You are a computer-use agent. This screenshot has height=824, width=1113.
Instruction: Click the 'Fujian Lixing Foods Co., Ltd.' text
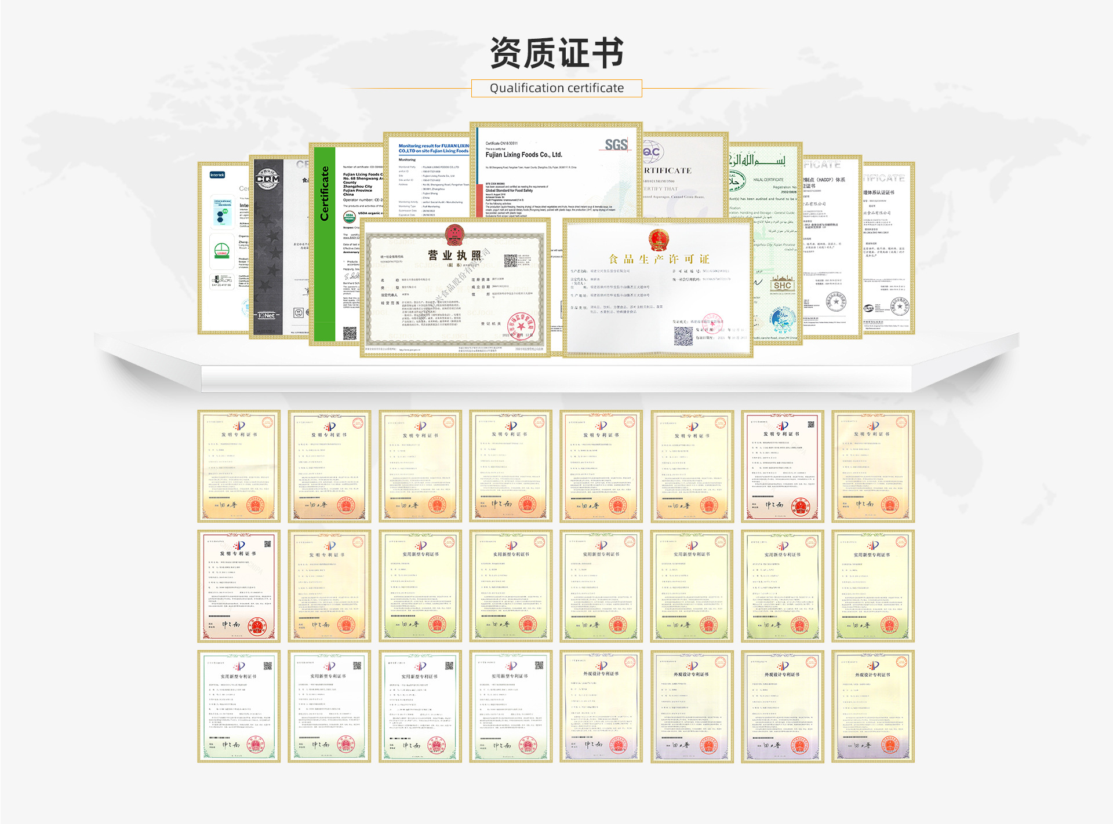[524, 155]
